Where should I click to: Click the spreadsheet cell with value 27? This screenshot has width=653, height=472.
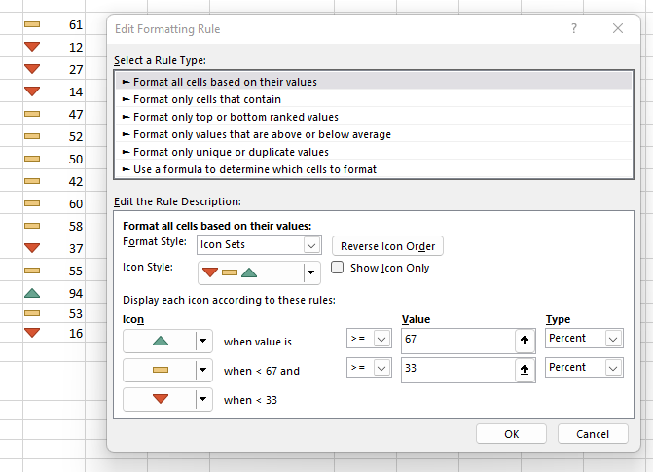click(x=54, y=69)
